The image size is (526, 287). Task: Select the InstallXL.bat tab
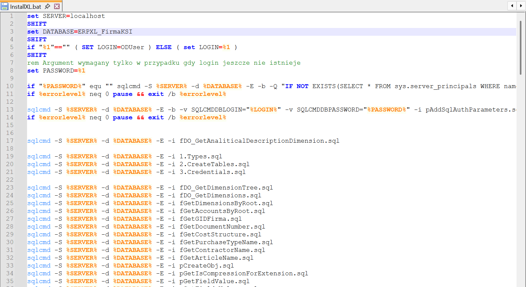click(25, 7)
